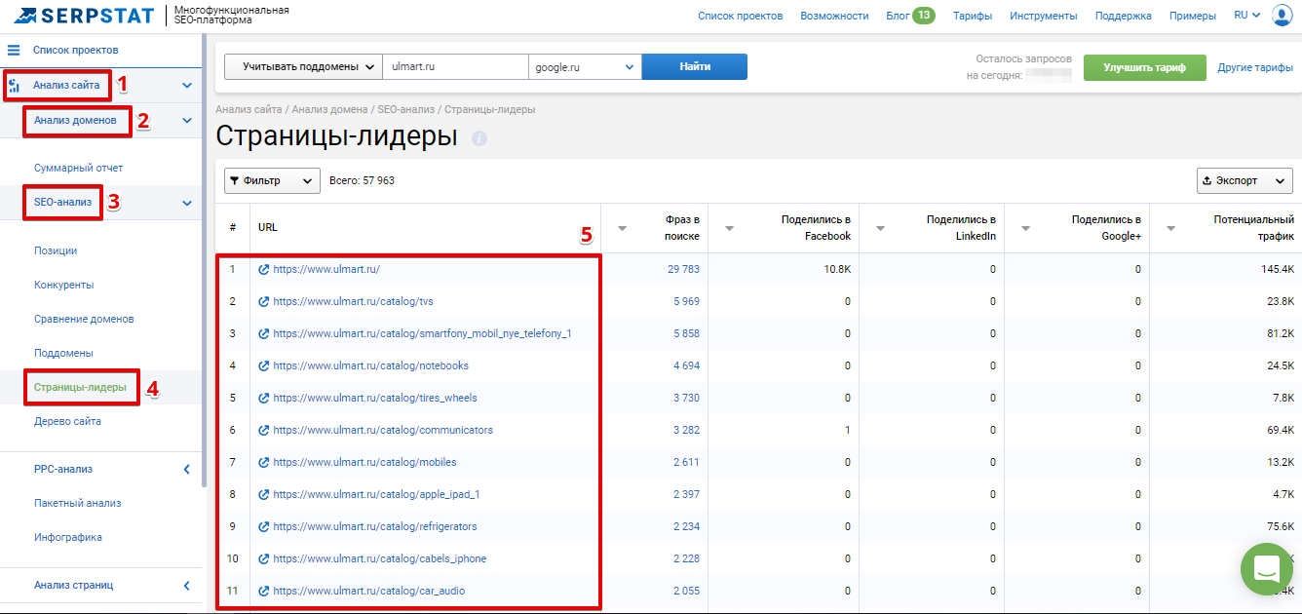Click the Serpstat logo
The height and width of the screenshot is (614, 1302).
pyautogui.click(x=83, y=16)
